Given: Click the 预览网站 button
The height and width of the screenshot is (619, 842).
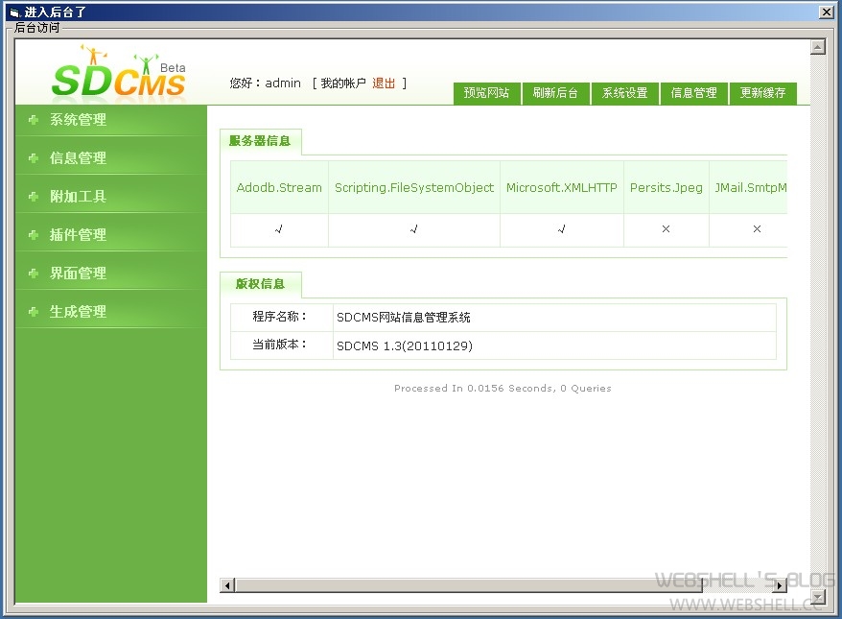Looking at the screenshot, I should pyautogui.click(x=486, y=93).
